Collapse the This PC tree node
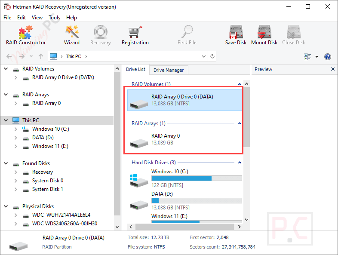 tap(6, 120)
